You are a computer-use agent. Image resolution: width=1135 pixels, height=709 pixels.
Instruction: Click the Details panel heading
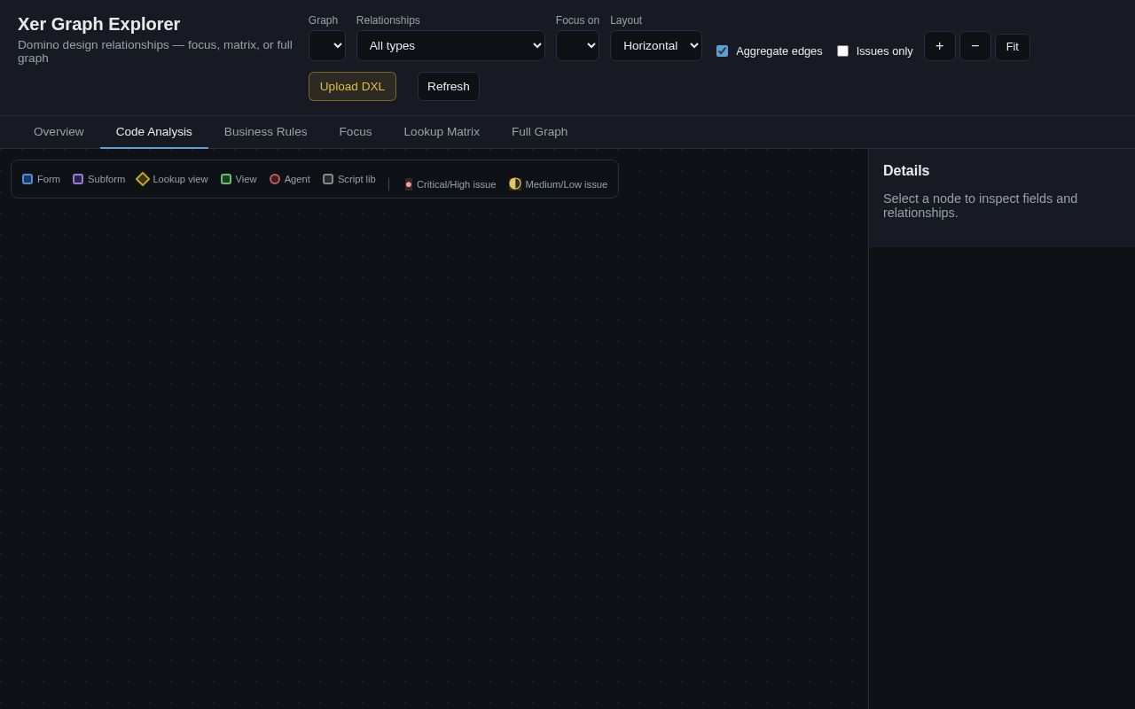906,171
